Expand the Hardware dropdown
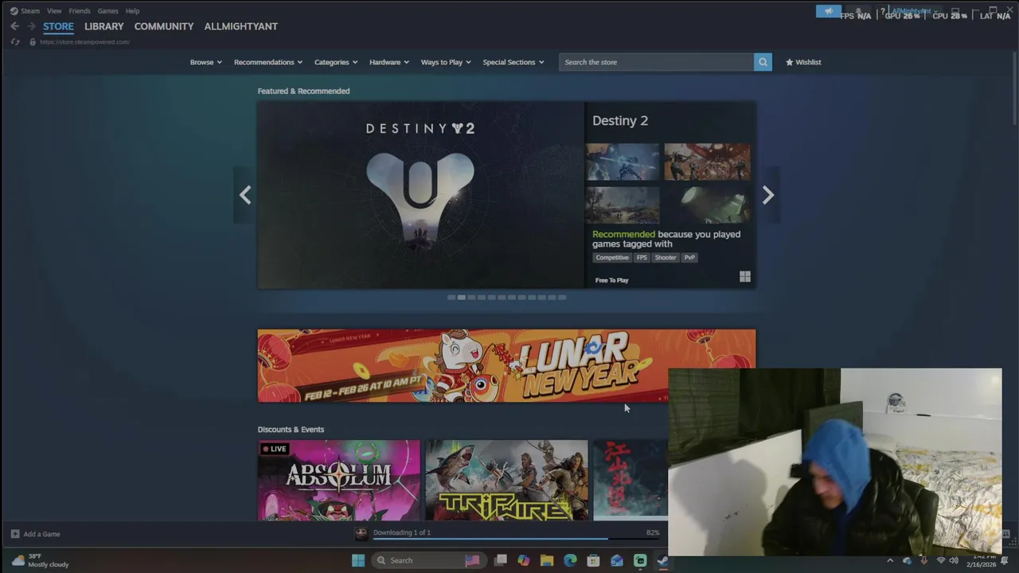The image size is (1019, 573). pos(389,62)
